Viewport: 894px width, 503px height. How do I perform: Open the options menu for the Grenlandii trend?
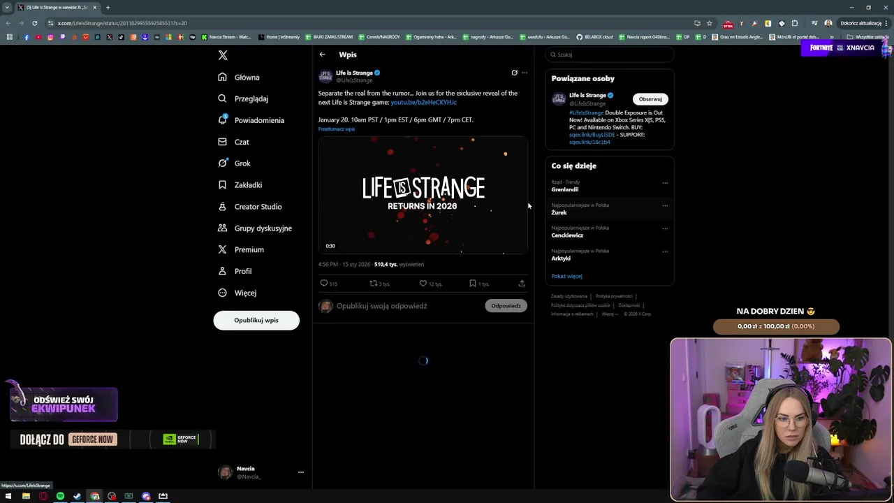(x=665, y=183)
